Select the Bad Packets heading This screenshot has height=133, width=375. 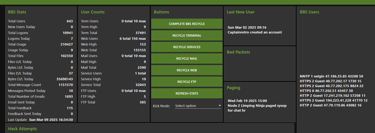coord(238,52)
